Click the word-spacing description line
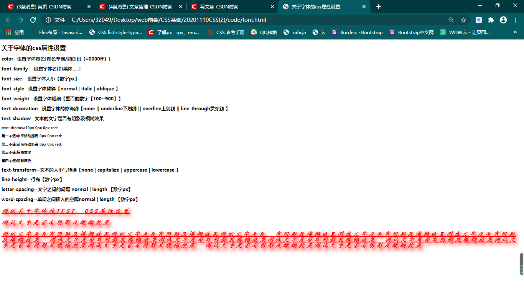 70,200
